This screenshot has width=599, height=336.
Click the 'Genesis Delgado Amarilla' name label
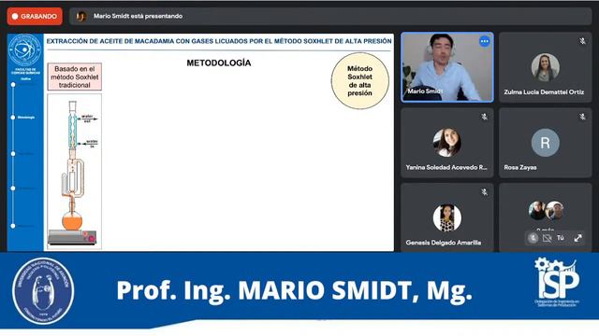443,243
